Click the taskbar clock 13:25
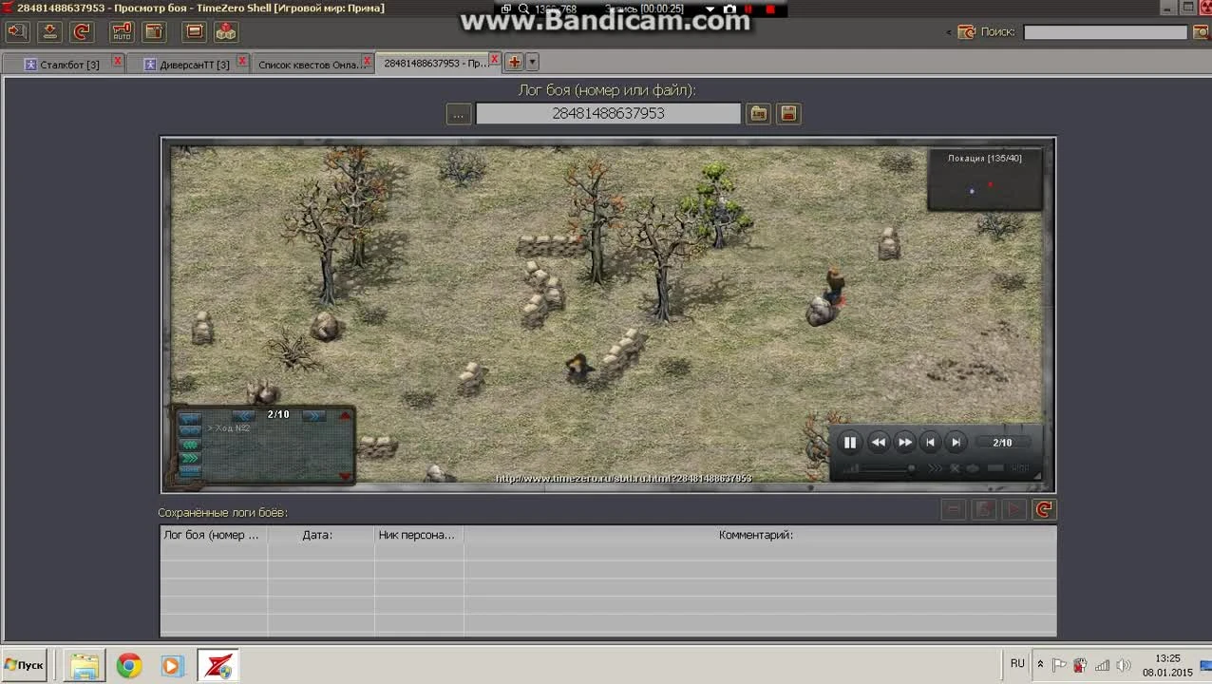1212x684 pixels. click(1167, 658)
